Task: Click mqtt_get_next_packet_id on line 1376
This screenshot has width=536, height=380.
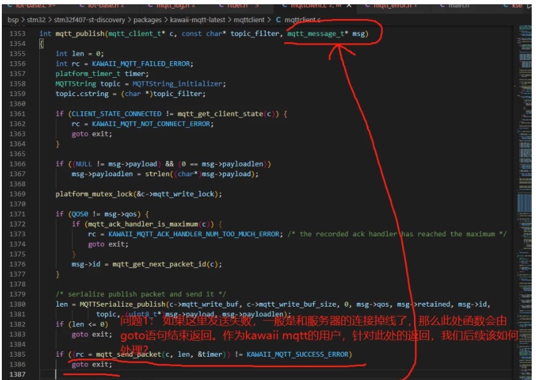Action: (x=159, y=264)
